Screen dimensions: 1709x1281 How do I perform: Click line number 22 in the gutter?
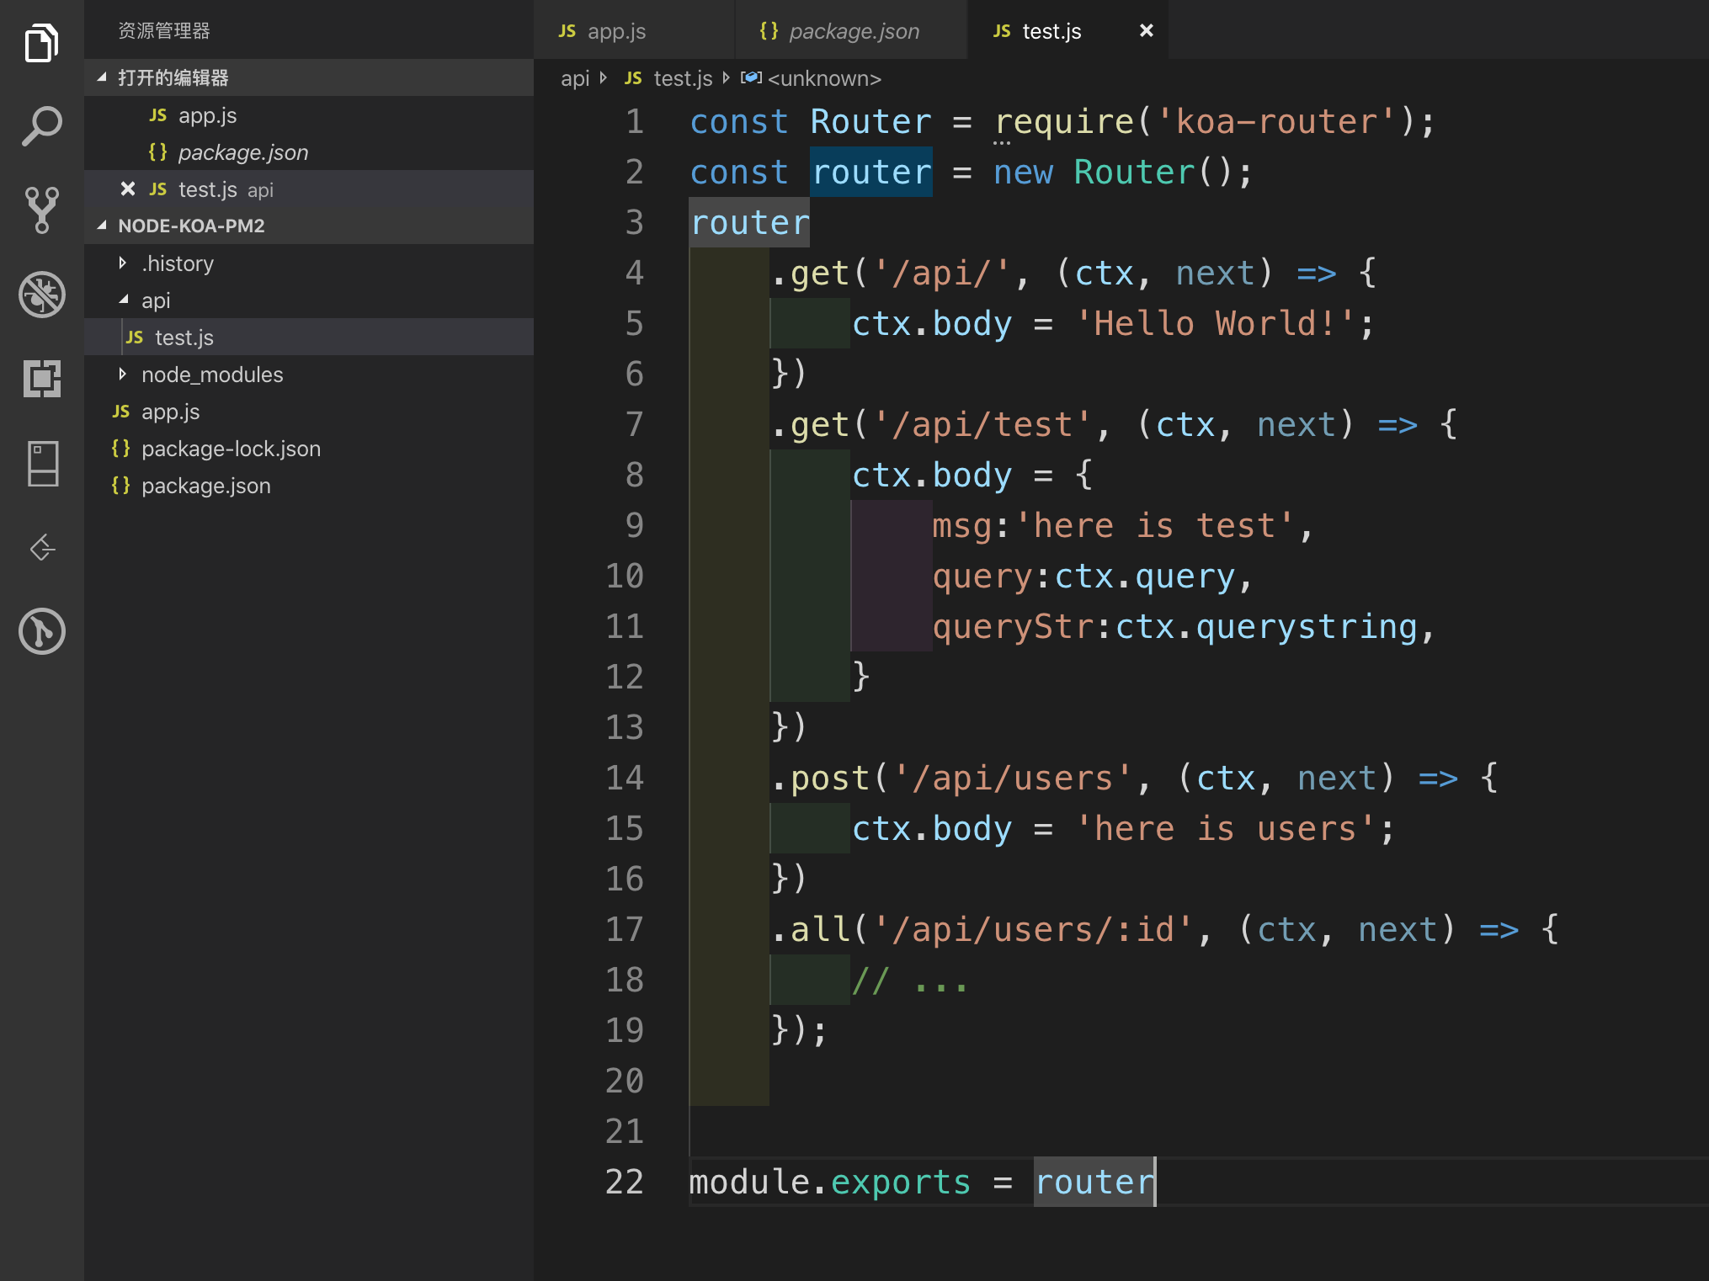click(623, 1182)
